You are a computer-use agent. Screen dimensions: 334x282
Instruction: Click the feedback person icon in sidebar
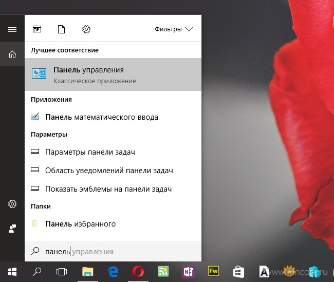point(12,229)
